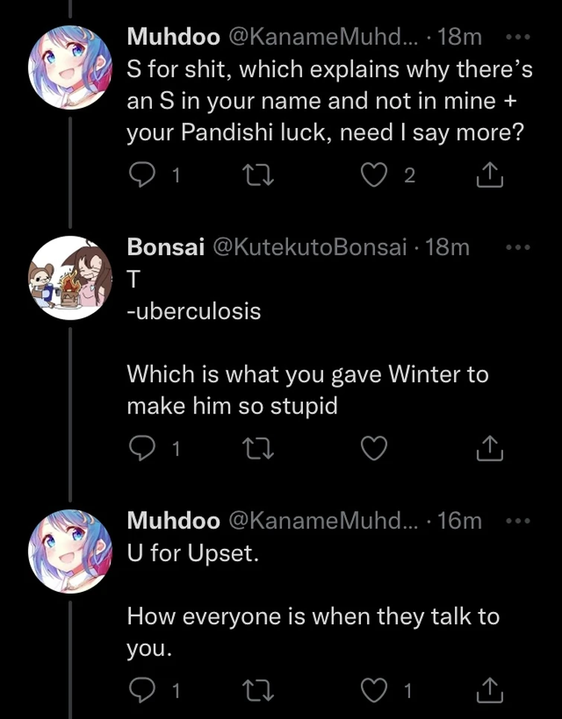Share the "S for shit" tweet

point(490,174)
